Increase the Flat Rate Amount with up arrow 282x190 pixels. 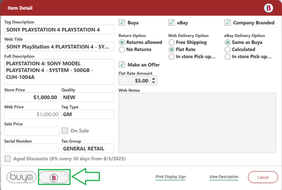[x=153, y=79]
